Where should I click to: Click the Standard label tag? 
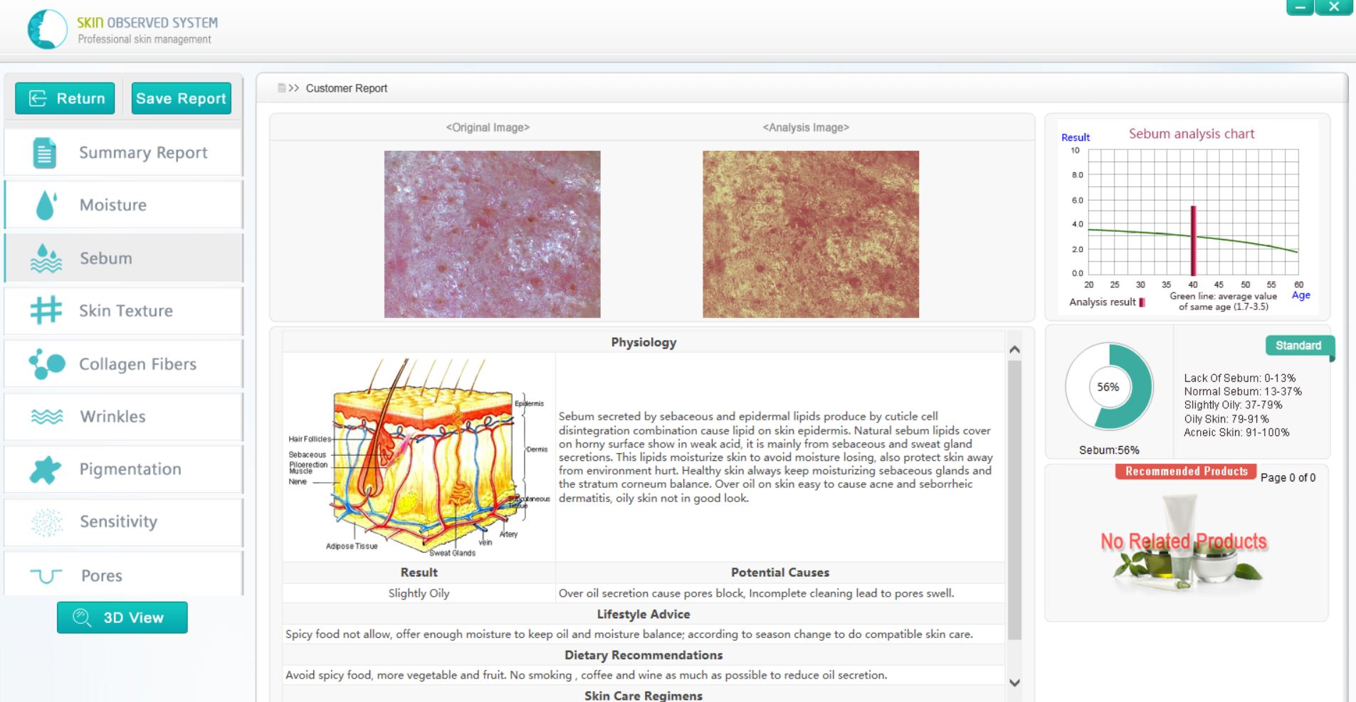(x=1298, y=346)
